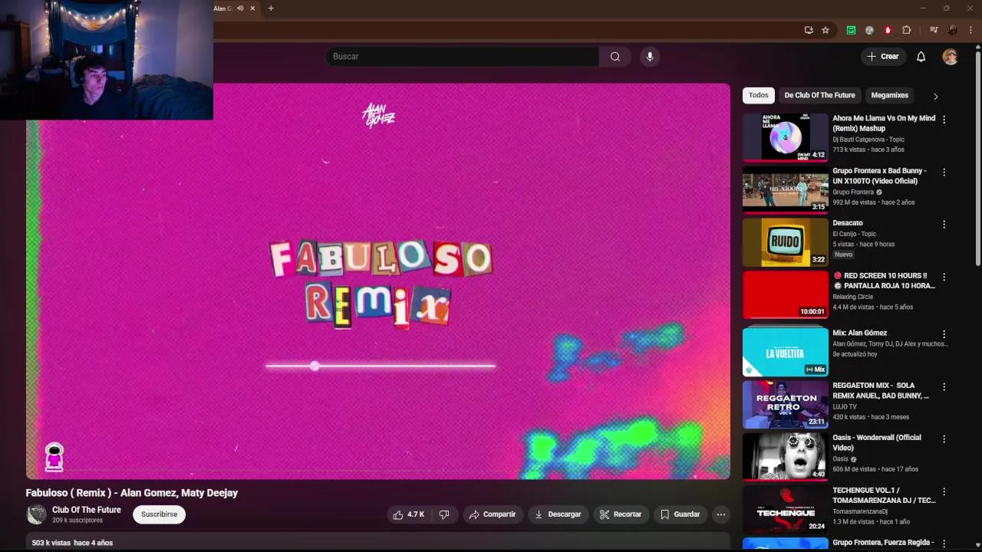Click the search magnifier button
This screenshot has height=552, width=982.
615,57
